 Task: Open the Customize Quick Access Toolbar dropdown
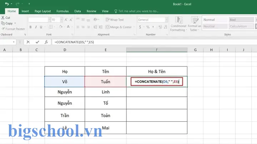point(29,4)
